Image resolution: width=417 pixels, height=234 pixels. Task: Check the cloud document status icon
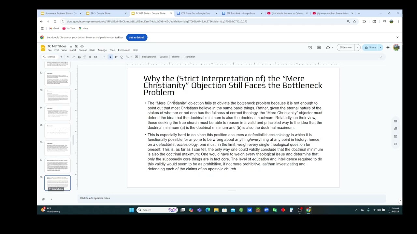pyautogui.click(x=82, y=46)
